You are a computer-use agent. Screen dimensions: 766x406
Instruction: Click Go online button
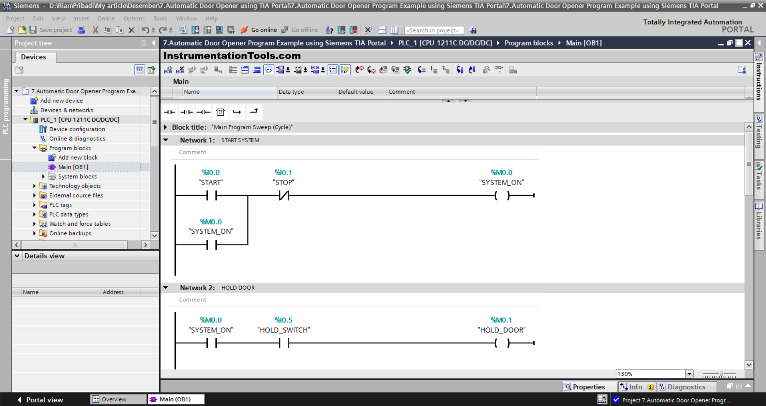click(259, 30)
